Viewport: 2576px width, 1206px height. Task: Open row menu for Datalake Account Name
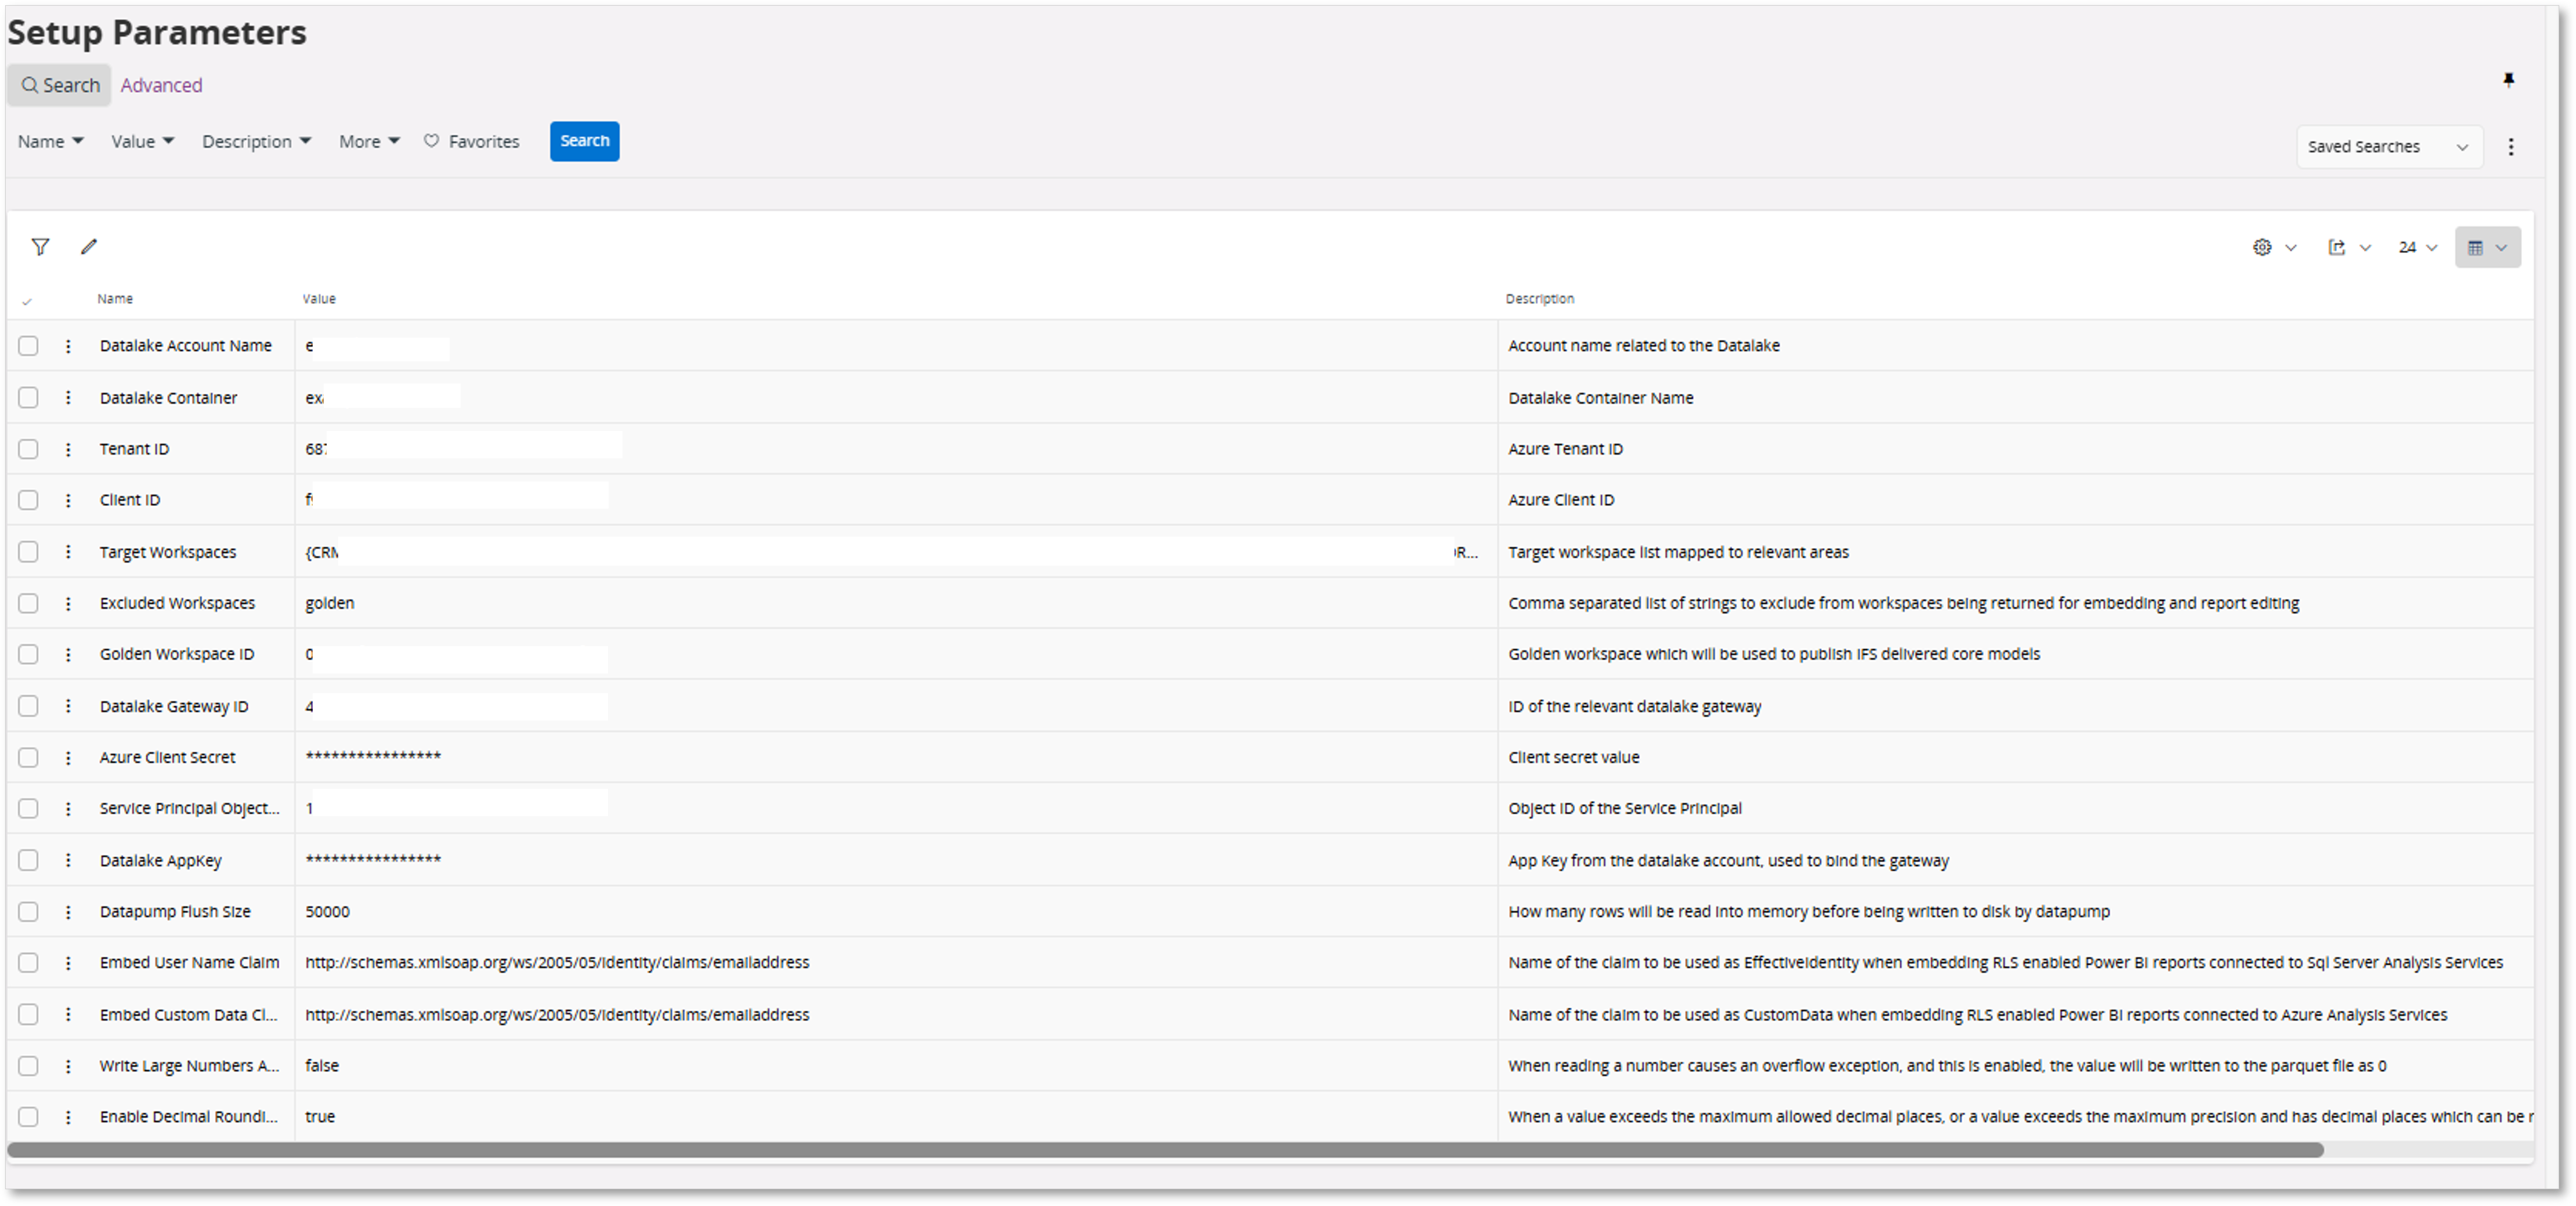(68, 346)
